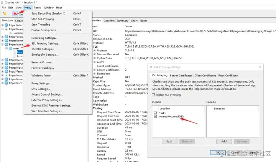Click the Include list Location column header
Screen dimensions: 276x162
[x=165, y=109]
